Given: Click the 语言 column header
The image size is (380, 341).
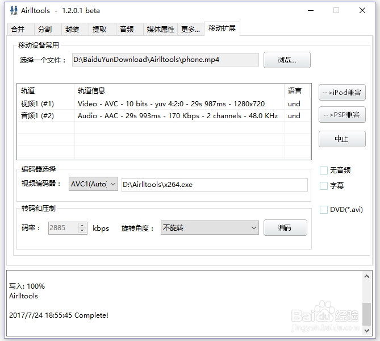Looking at the screenshot, I should 298,91.
